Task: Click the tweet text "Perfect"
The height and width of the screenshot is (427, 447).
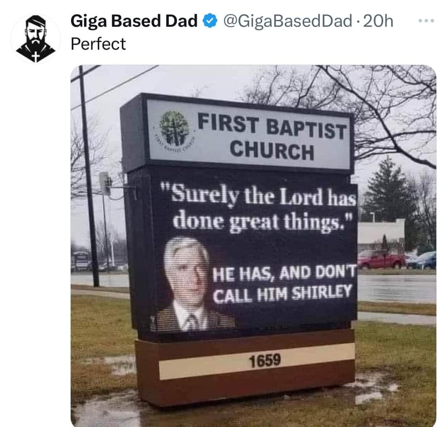Action: pyautogui.click(x=98, y=43)
